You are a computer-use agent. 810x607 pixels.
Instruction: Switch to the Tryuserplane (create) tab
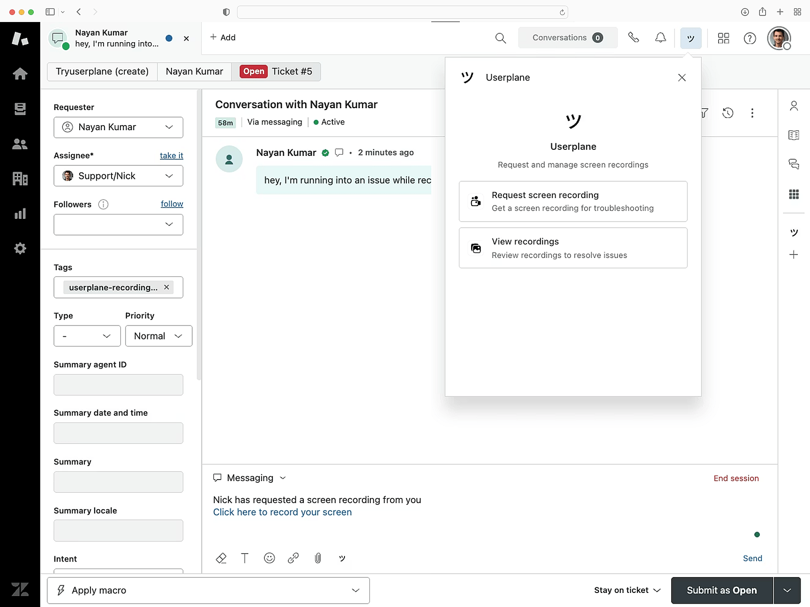pyautogui.click(x=102, y=71)
